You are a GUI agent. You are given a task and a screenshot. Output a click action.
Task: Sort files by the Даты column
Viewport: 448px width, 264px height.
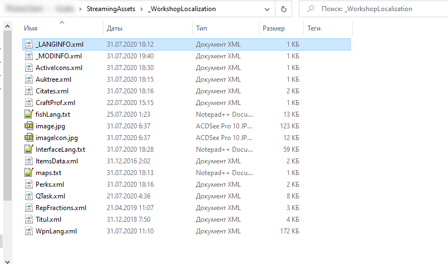pos(147,28)
